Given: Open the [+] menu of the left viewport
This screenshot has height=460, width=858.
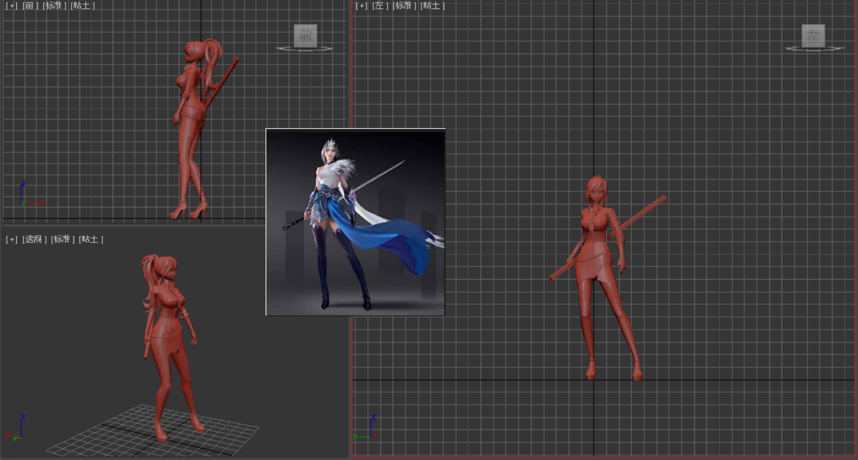Looking at the screenshot, I should 361,5.
